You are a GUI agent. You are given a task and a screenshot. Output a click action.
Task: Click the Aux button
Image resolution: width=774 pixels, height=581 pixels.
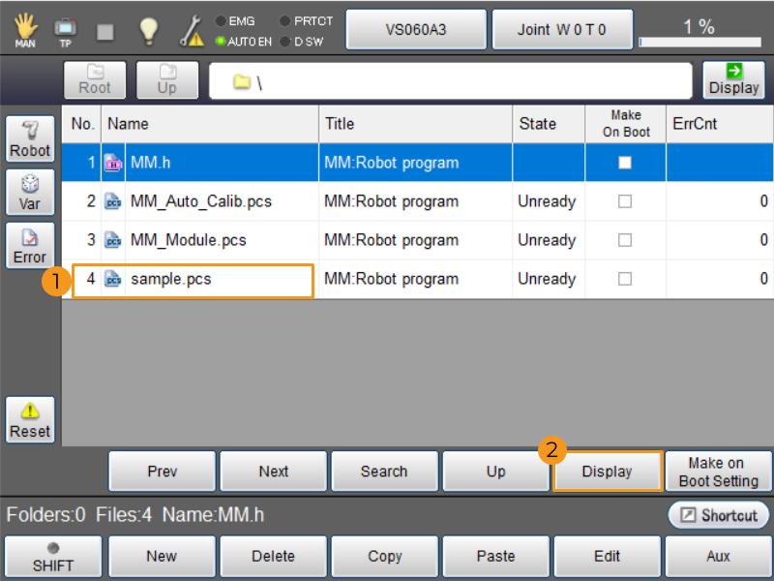coord(719,556)
